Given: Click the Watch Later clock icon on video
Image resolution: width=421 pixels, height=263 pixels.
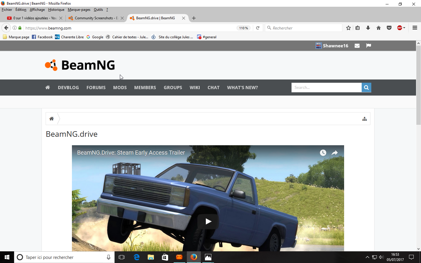Looking at the screenshot, I should pyautogui.click(x=323, y=153).
